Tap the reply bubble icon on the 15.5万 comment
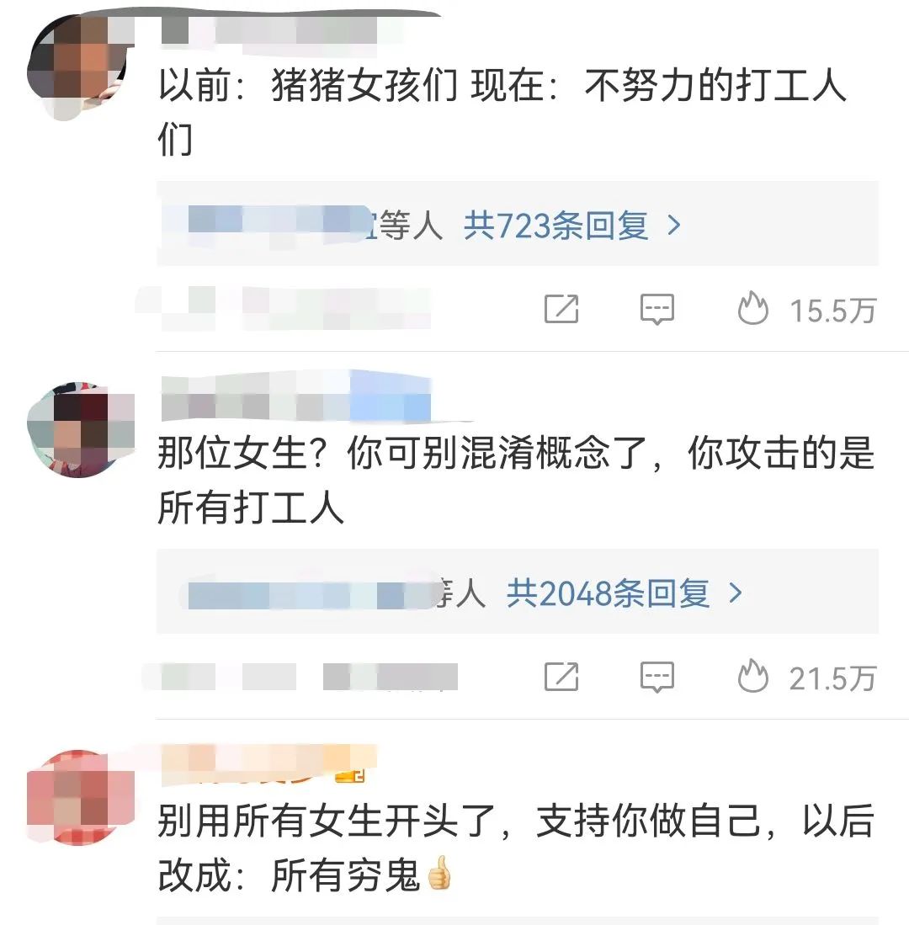 pos(657,309)
